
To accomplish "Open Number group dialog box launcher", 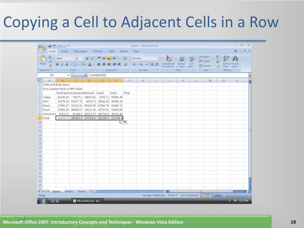I will pos(158,70).
